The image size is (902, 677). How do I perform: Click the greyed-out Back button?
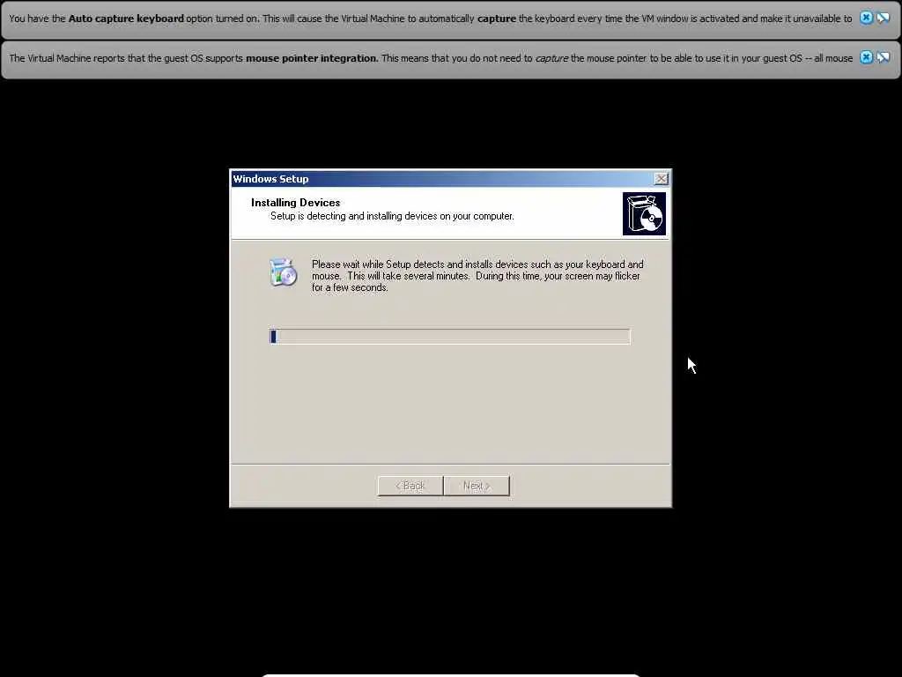pyautogui.click(x=410, y=486)
